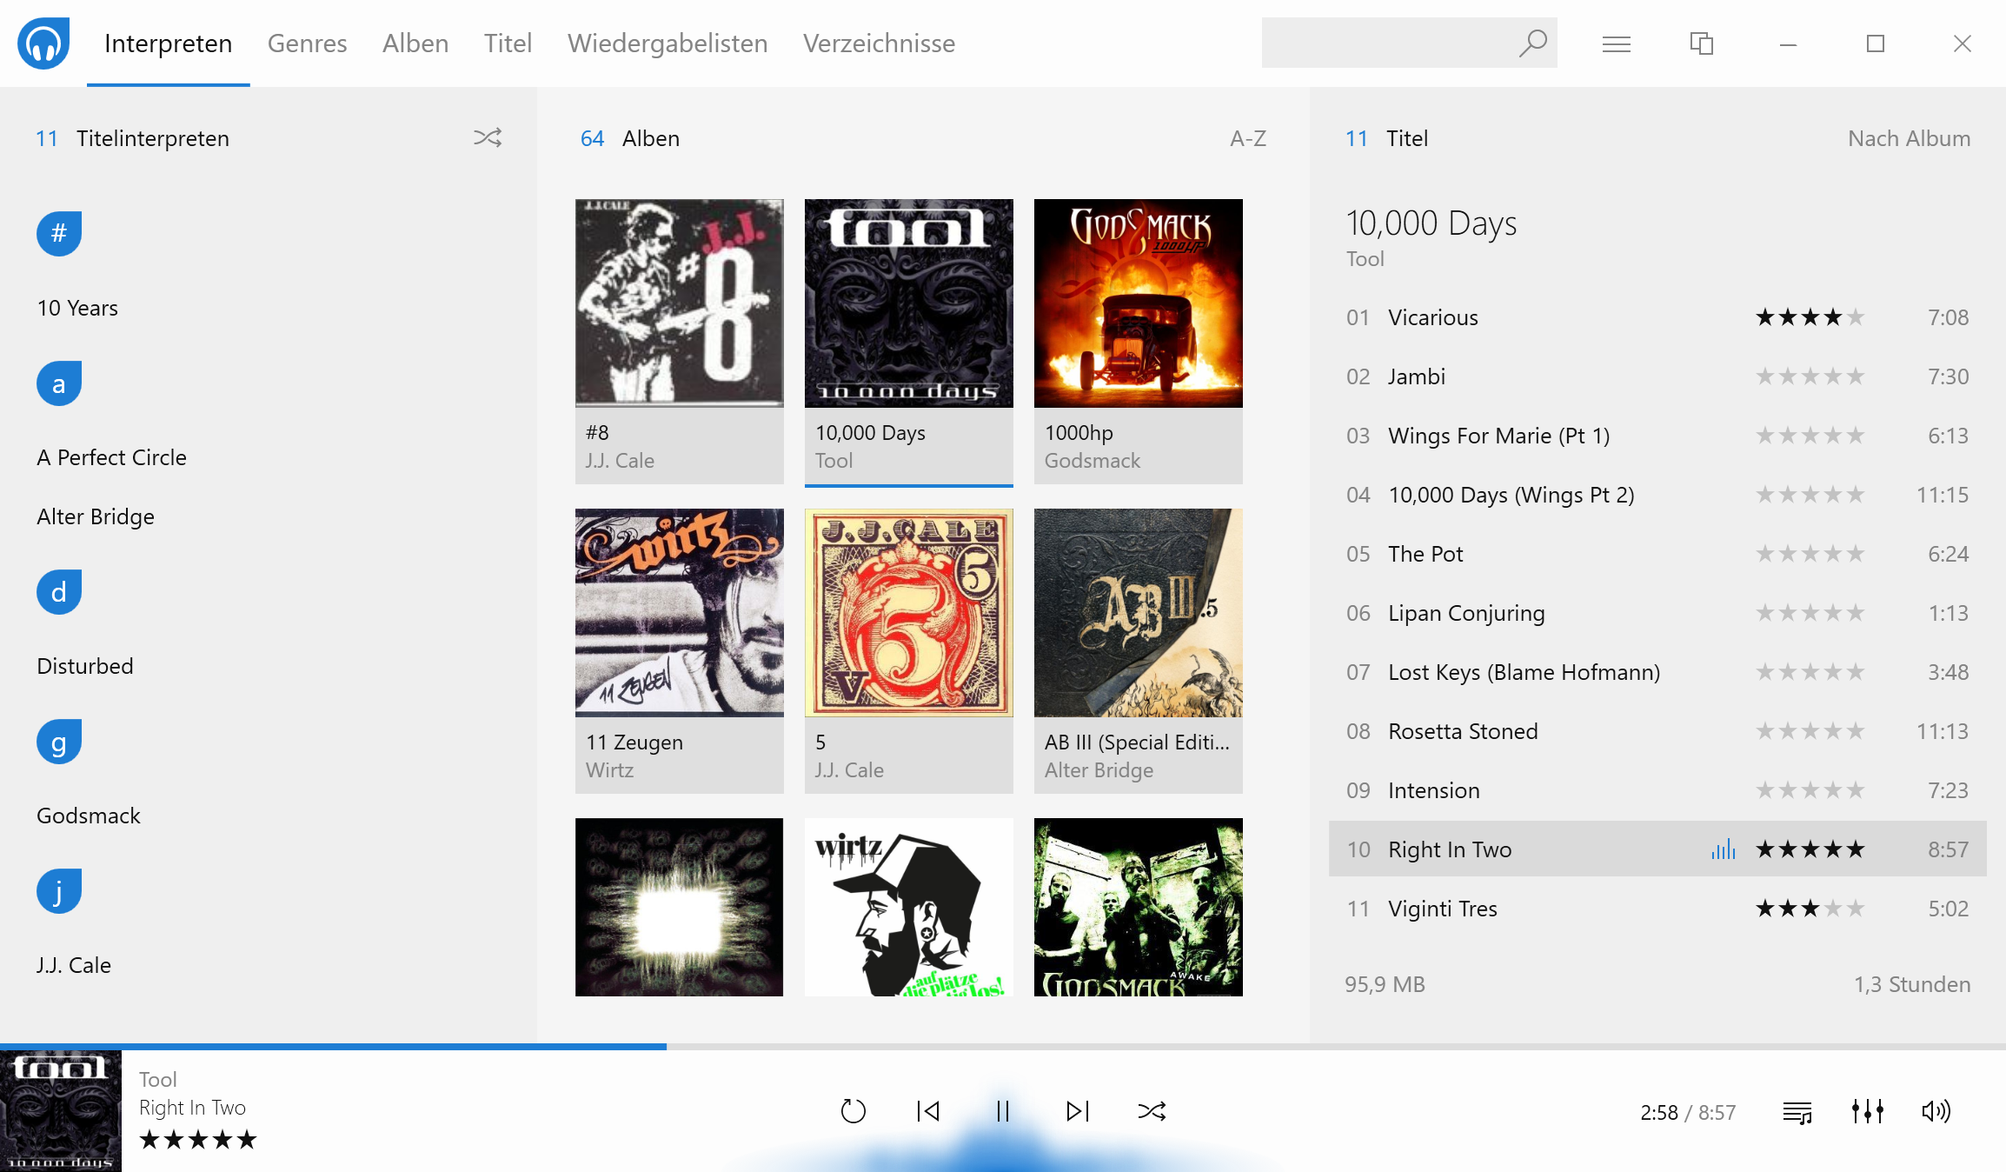Open the hamburger menu icon

coord(1616,43)
